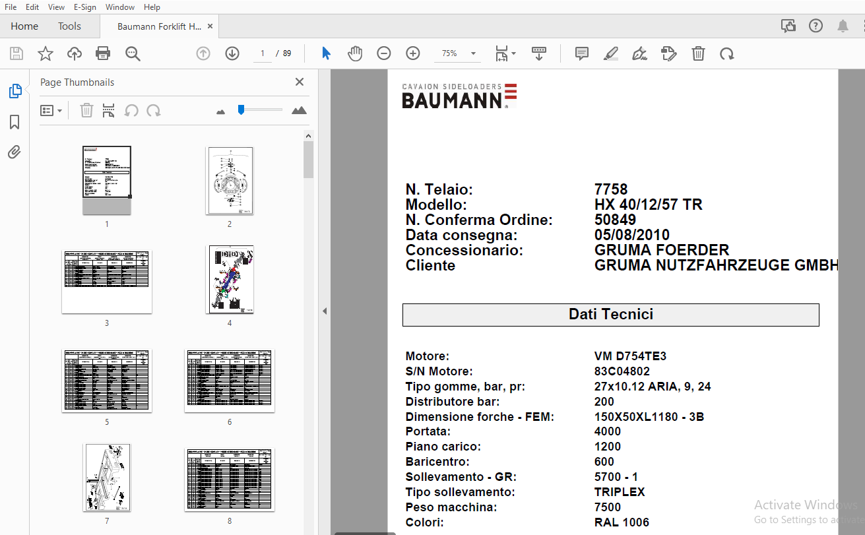Image resolution: width=865 pixels, height=535 pixels.
Task: Click the edit PDF stamp icon
Action: 668,53
